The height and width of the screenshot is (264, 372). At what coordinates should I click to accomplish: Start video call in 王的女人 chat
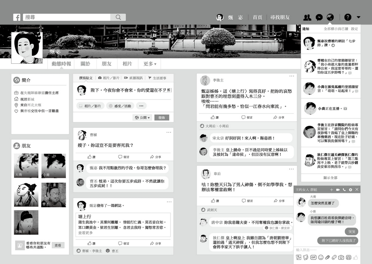tap(338, 190)
